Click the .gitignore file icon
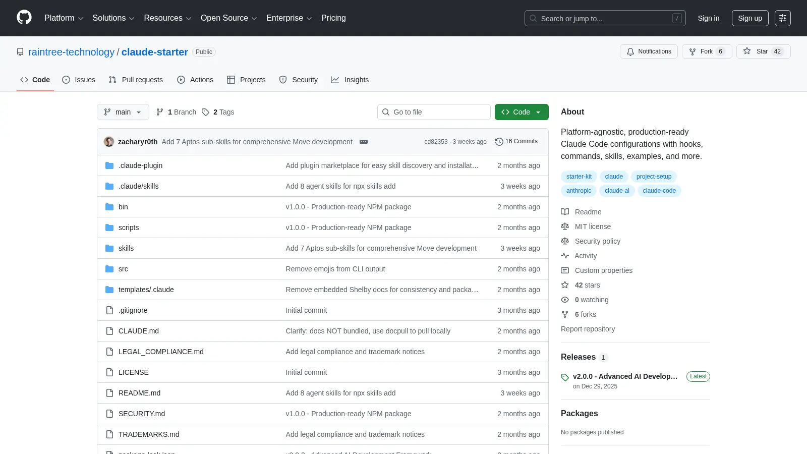The height and width of the screenshot is (454, 807). (109, 310)
